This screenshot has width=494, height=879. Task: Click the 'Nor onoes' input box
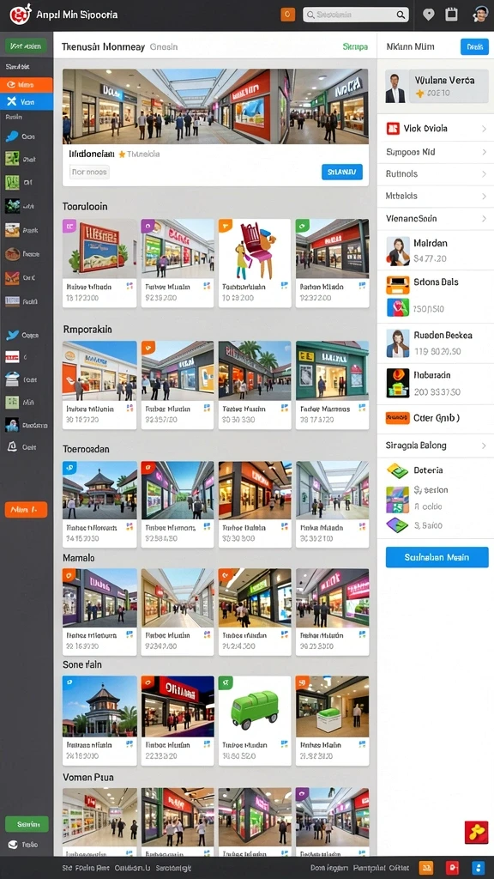tap(89, 172)
